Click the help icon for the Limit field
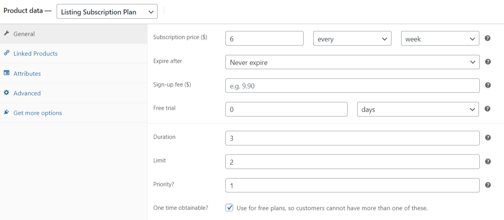 (x=488, y=161)
